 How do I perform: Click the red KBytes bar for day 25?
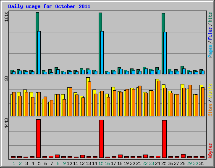click(x=164, y=139)
